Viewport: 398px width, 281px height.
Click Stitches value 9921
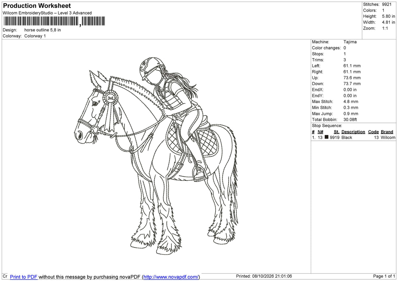coord(387,4)
